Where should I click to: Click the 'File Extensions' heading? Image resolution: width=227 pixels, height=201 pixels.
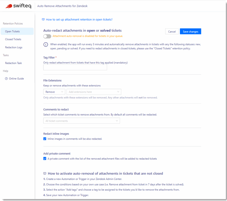(53, 80)
